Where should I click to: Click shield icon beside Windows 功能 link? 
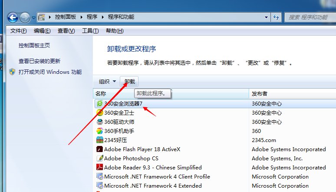[x=12, y=72]
